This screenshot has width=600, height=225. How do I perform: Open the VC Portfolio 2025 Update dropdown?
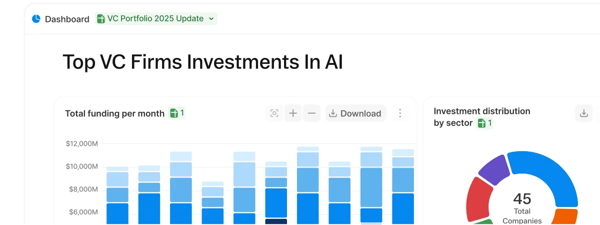pos(211,19)
